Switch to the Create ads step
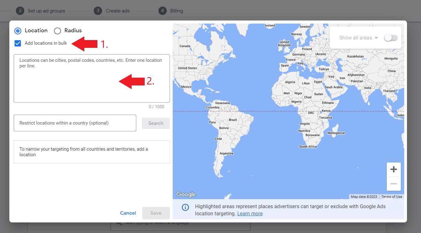 click(117, 11)
